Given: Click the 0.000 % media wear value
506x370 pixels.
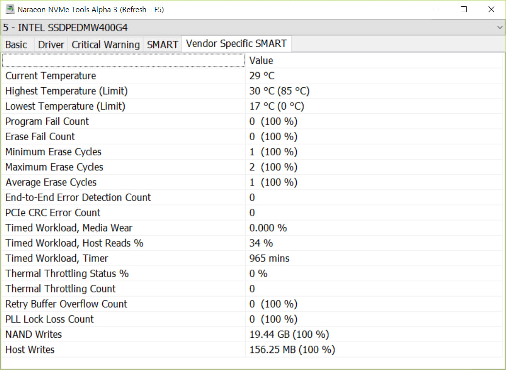Looking at the screenshot, I should pyautogui.click(x=268, y=228).
